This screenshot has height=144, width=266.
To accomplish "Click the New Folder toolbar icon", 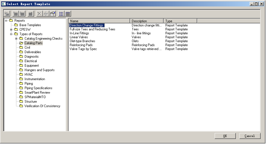I will click(x=7, y=14).
